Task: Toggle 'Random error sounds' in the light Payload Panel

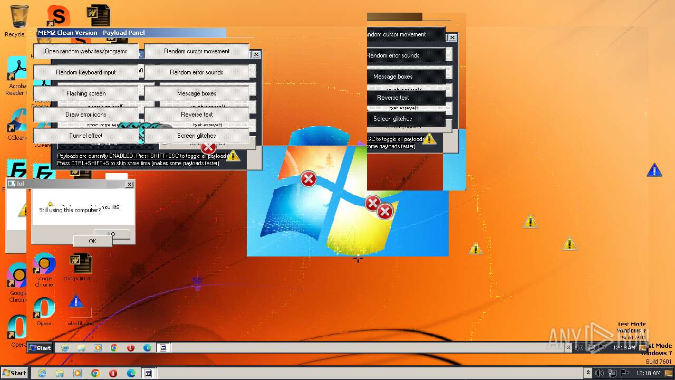Action: click(197, 72)
